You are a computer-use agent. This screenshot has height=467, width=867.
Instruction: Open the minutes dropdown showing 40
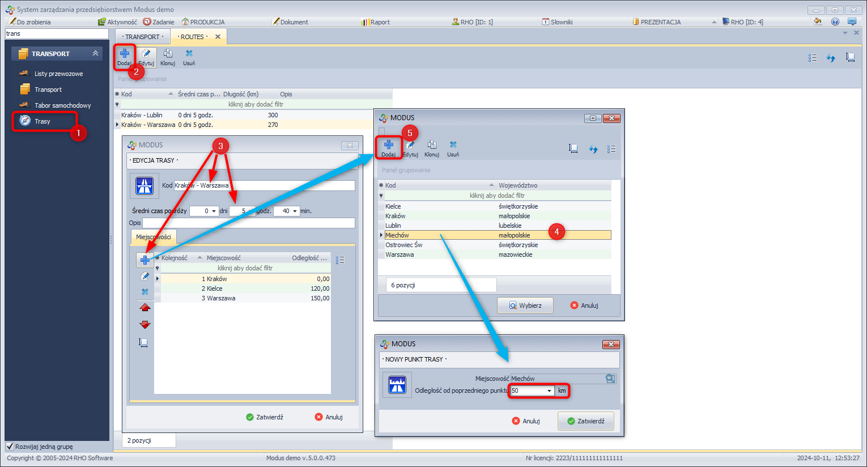click(x=295, y=211)
